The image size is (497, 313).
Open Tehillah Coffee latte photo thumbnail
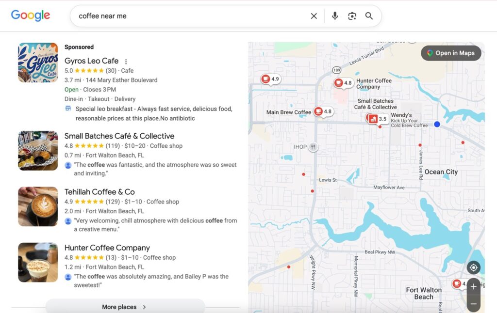tap(38, 206)
